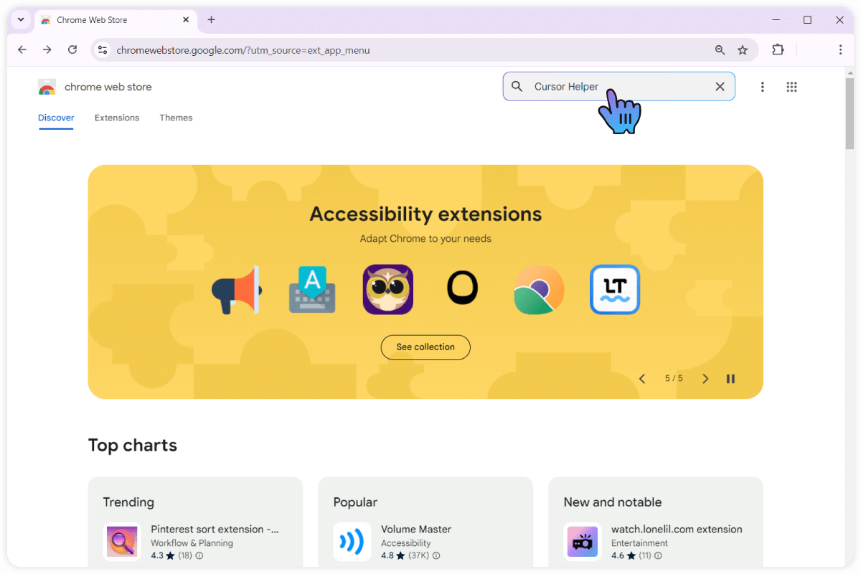Screen dimensions: 861x574
Task: Click the Google apps grid icon
Action: coord(791,87)
